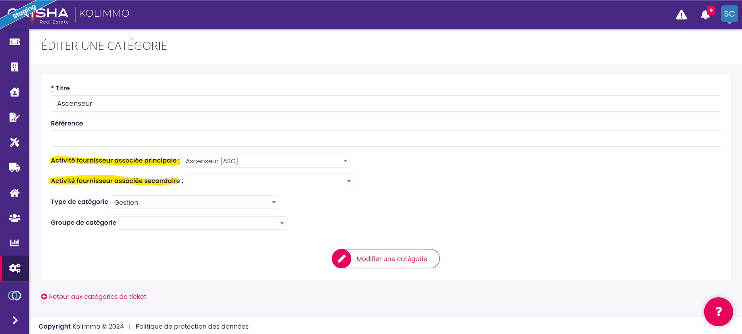Viewport: 742px width, 334px height.
Task: Click the empty Référence input field
Action: [386, 139]
